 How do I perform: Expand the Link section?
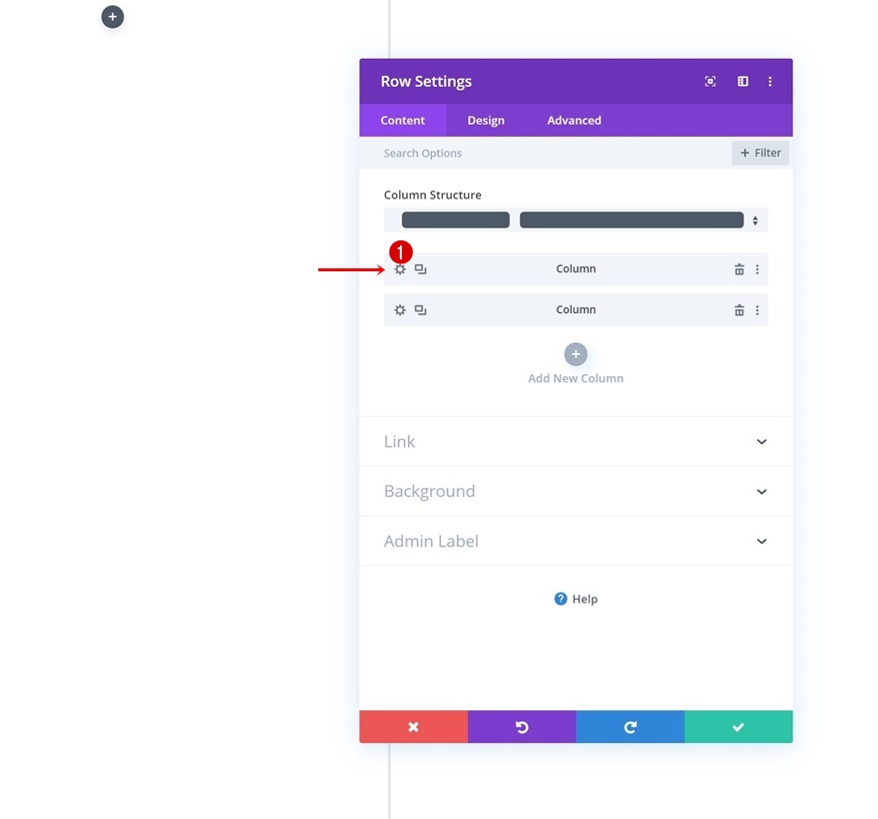tap(576, 442)
